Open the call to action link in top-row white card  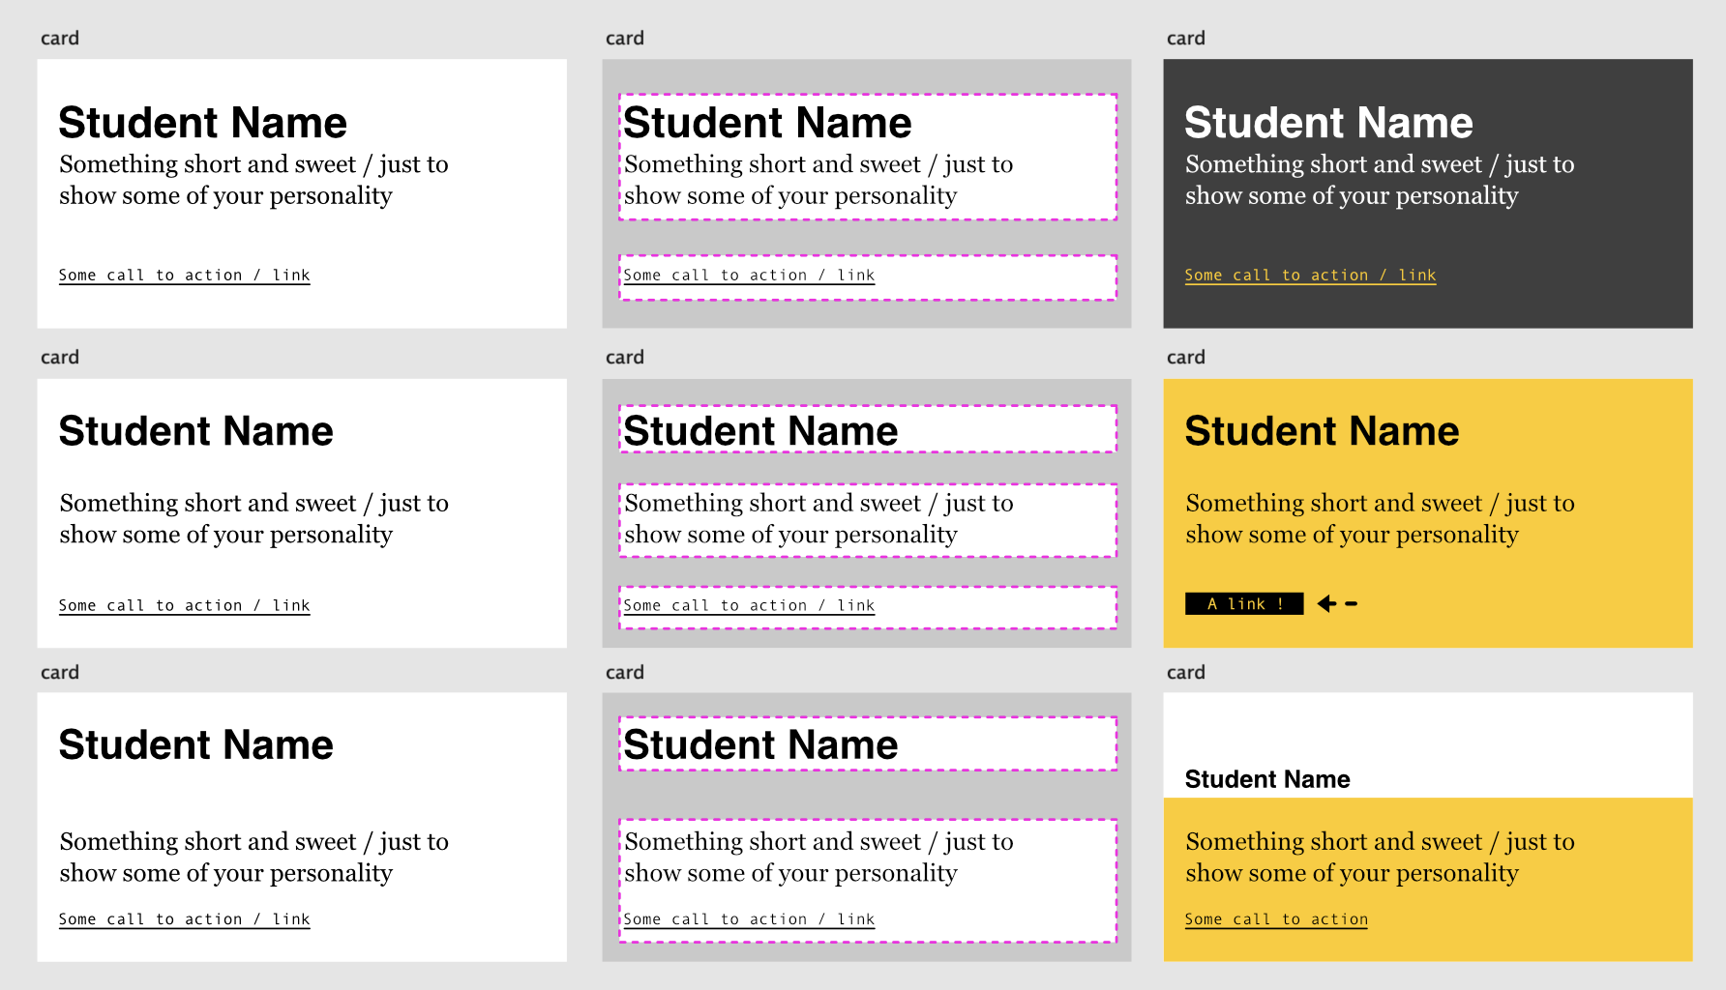coord(184,276)
